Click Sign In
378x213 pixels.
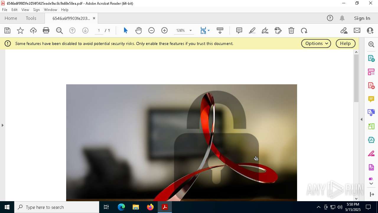point(362,18)
